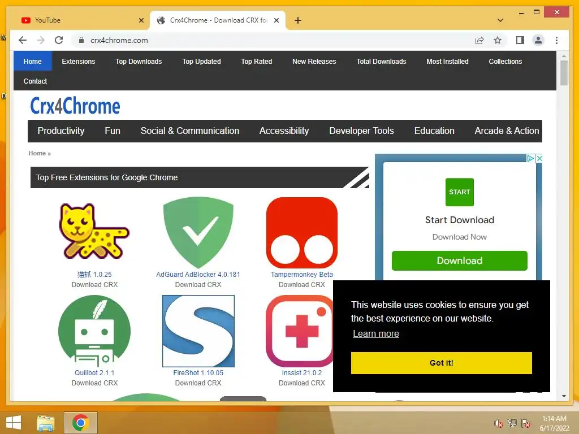Screen dimensions: 579x434
Task: Click the Crx4Chrome site logo
Action: click(x=75, y=106)
